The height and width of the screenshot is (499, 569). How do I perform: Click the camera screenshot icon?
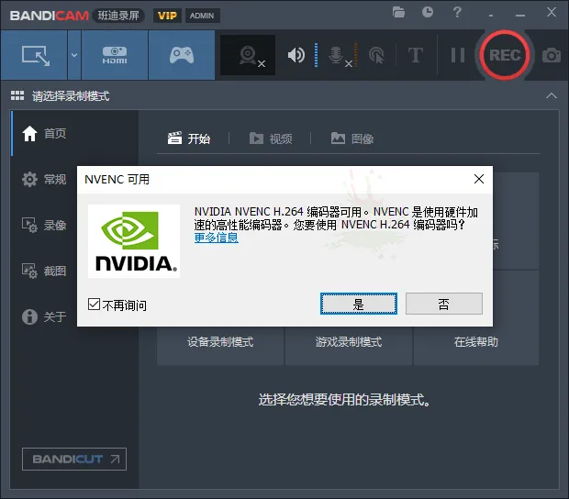tap(551, 55)
